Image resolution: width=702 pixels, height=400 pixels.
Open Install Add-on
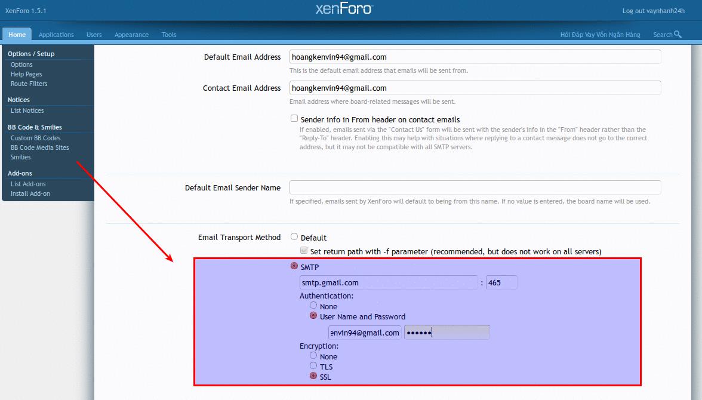click(x=30, y=193)
